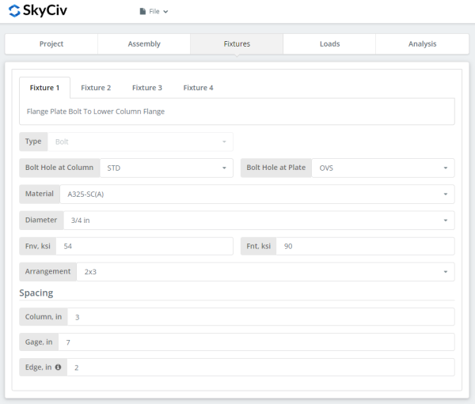The height and width of the screenshot is (404, 475).
Task: Go to the Assembly tab
Action: point(144,44)
